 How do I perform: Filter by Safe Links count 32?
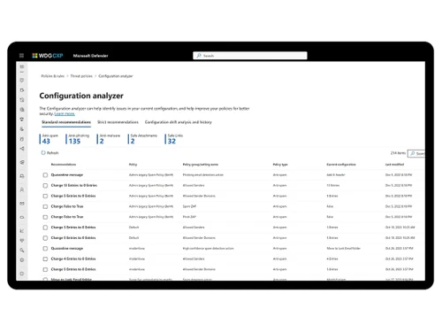[x=174, y=139]
